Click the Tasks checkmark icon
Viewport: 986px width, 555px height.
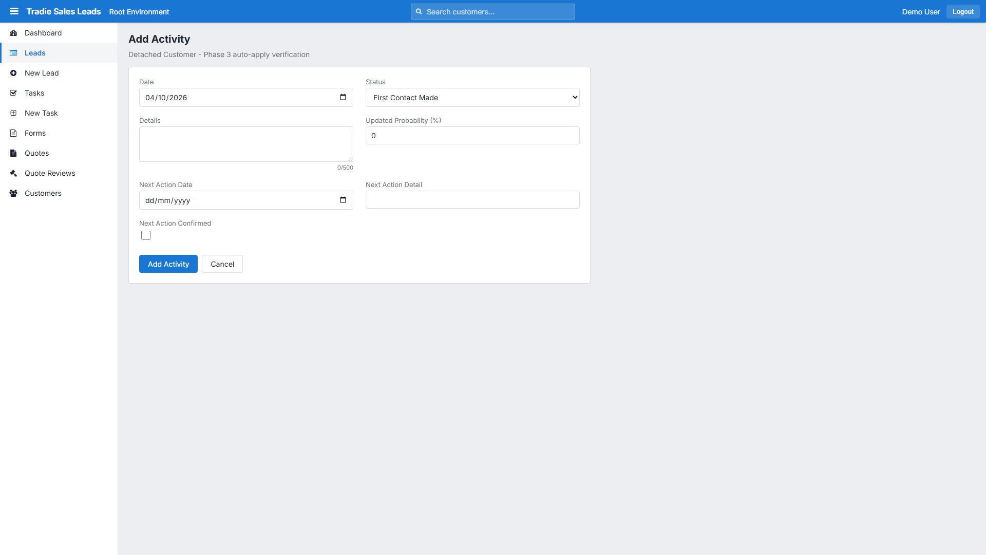(x=13, y=93)
